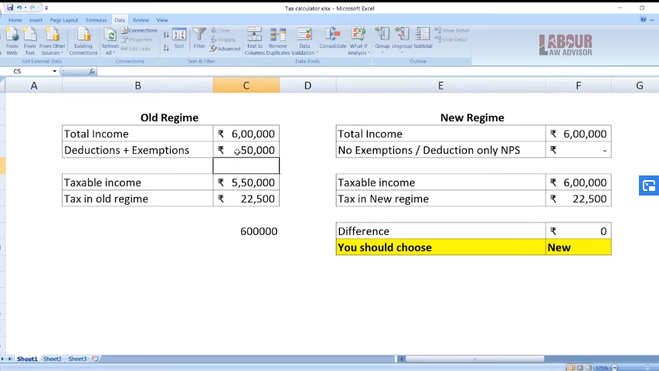659x371 pixels.
Task: Switch to the Sheet2 worksheet tab
Action: 53,359
